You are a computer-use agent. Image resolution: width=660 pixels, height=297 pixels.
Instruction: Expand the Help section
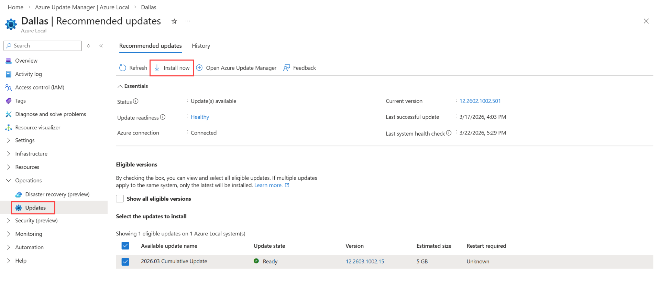tap(9, 261)
